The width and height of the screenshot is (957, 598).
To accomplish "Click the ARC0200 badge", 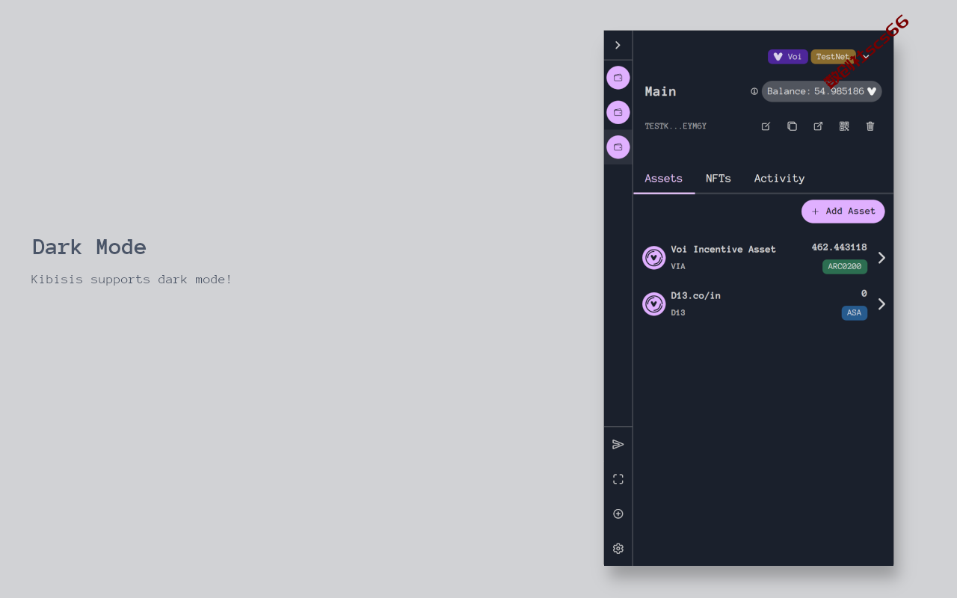I will pyautogui.click(x=845, y=267).
